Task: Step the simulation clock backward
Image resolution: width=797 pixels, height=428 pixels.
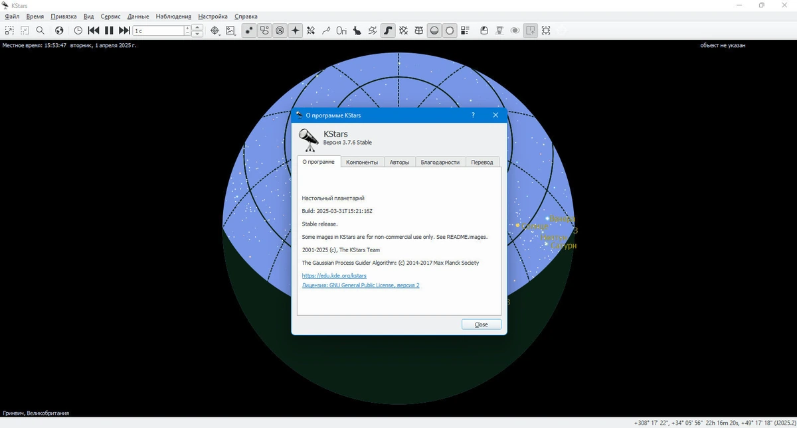Action: coord(94,31)
